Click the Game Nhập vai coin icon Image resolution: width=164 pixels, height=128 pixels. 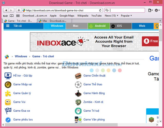click(x=8, y=85)
